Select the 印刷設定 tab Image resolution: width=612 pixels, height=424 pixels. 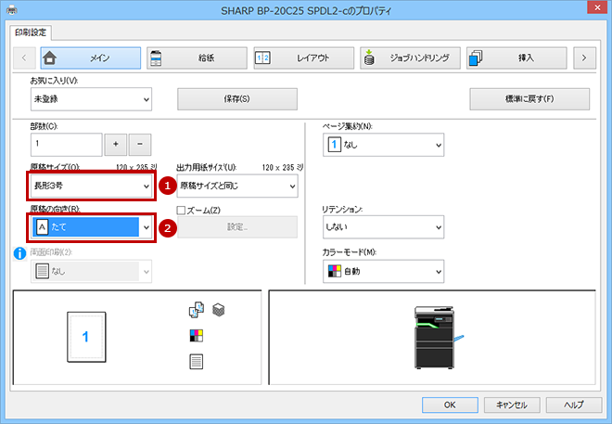[x=31, y=32]
